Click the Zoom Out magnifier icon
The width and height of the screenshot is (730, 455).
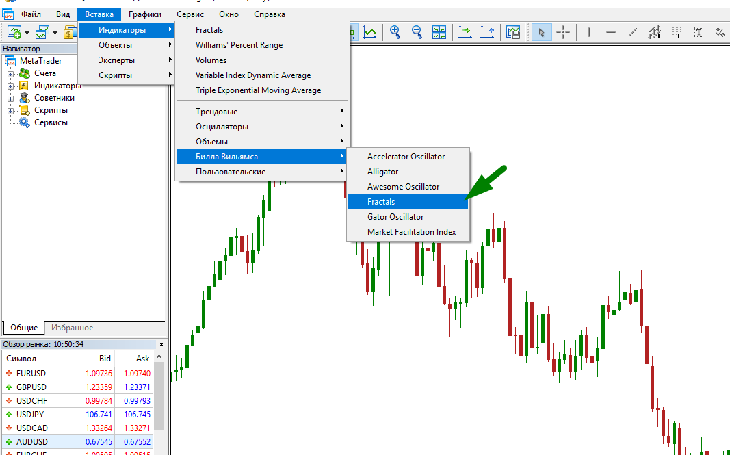pyautogui.click(x=417, y=32)
